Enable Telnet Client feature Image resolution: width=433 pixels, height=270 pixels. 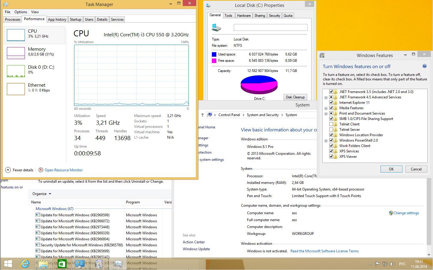click(x=331, y=124)
